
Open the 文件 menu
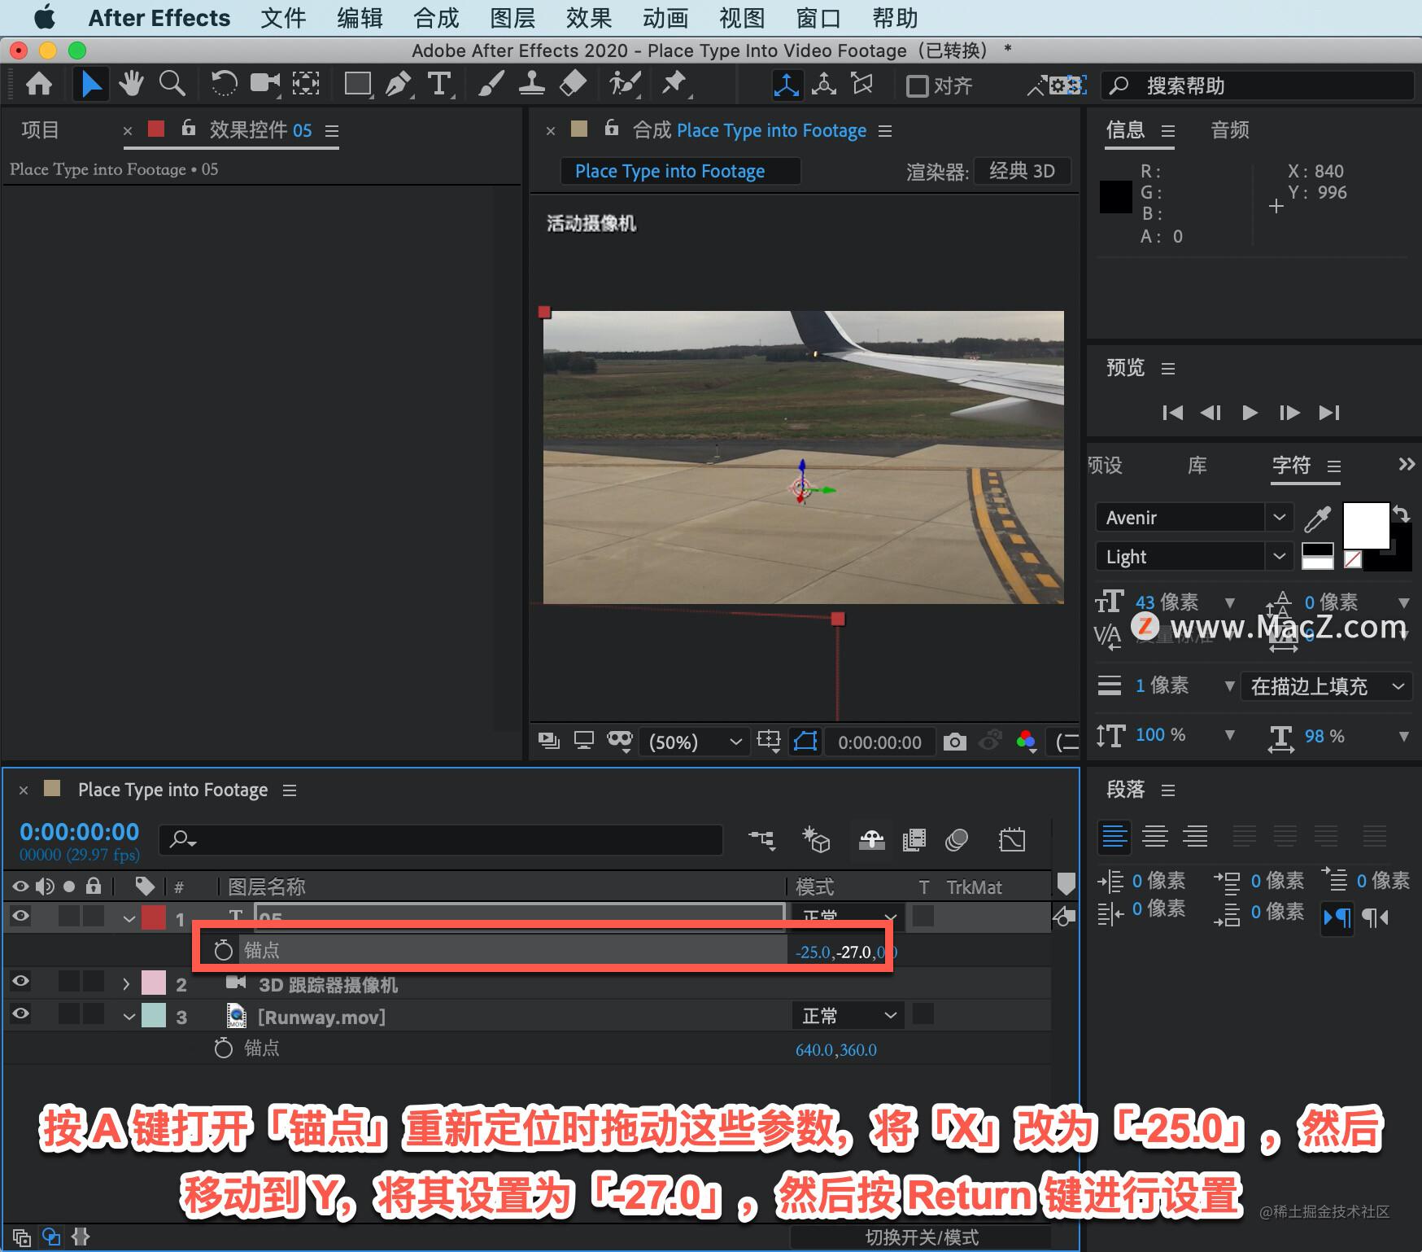[283, 18]
